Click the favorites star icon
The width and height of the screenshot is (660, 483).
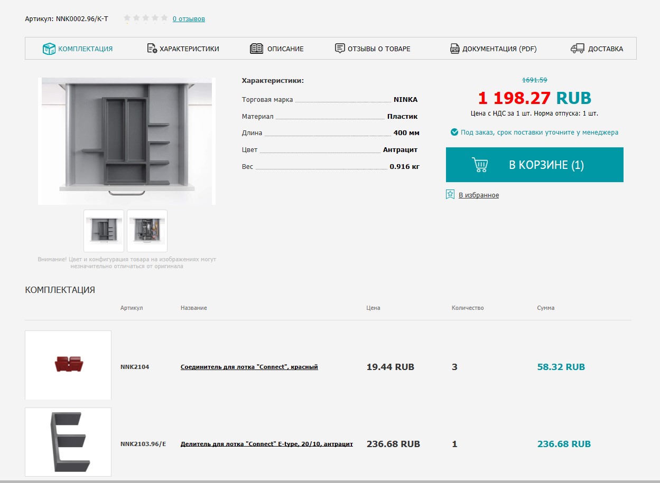[x=450, y=195]
